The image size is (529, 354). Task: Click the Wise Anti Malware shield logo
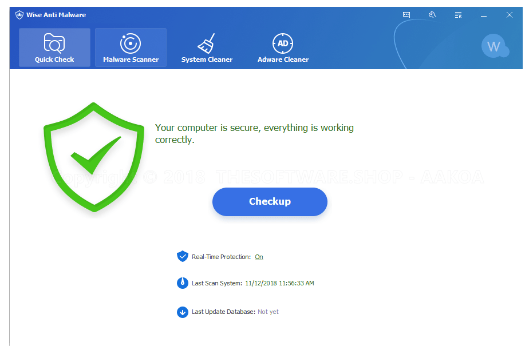(19, 15)
